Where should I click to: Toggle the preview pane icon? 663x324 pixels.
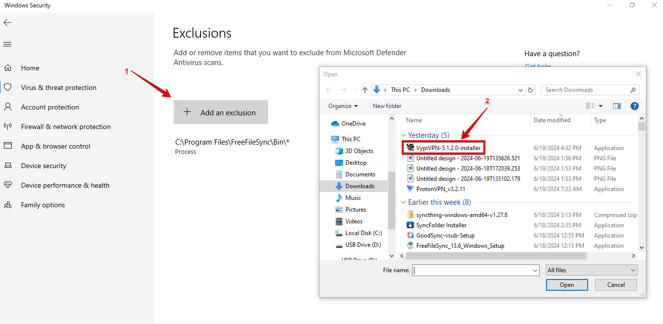pos(617,106)
